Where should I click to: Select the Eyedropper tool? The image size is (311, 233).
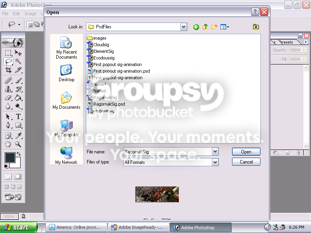[18, 136]
